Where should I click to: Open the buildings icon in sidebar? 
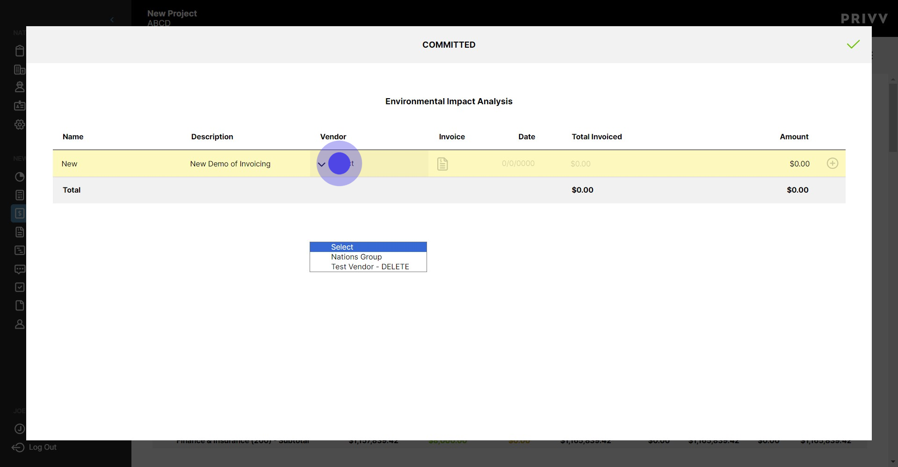click(20, 70)
